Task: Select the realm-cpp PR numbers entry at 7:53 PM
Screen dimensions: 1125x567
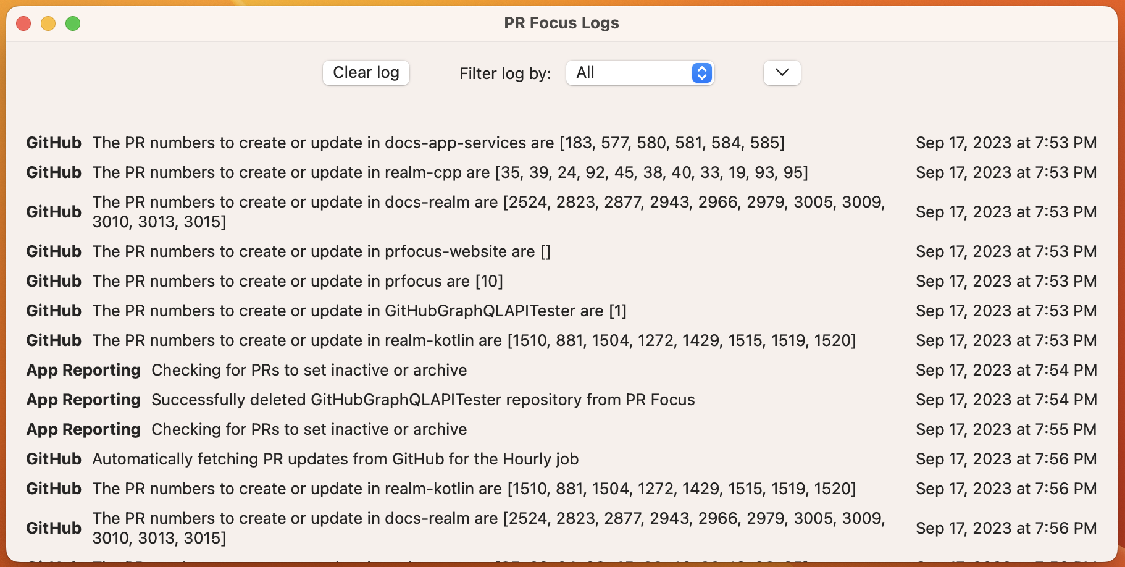Action: pos(561,172)
